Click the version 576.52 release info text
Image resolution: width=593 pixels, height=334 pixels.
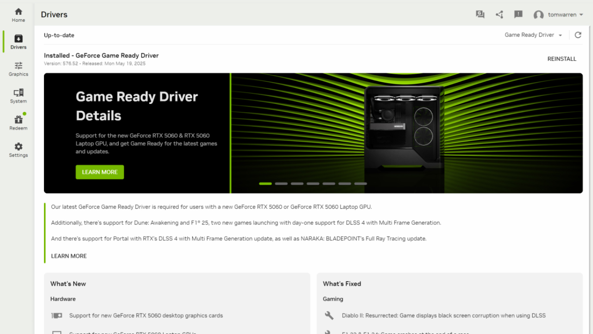(95, 64)
